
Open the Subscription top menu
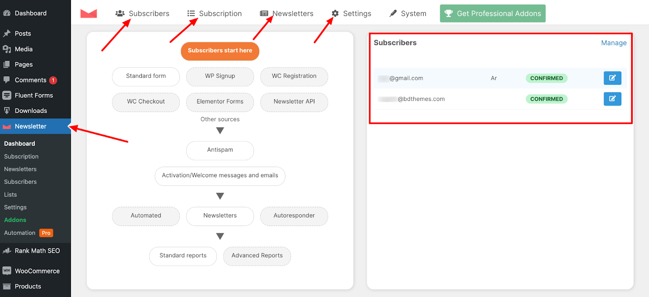pyautogui.click(x=215, y=13)
